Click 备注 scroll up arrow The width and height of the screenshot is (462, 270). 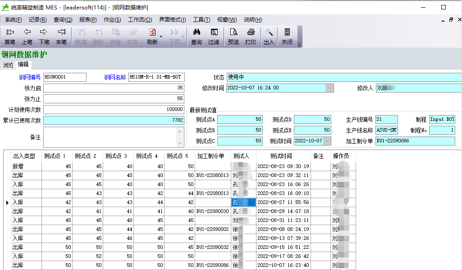coord(180,131)
